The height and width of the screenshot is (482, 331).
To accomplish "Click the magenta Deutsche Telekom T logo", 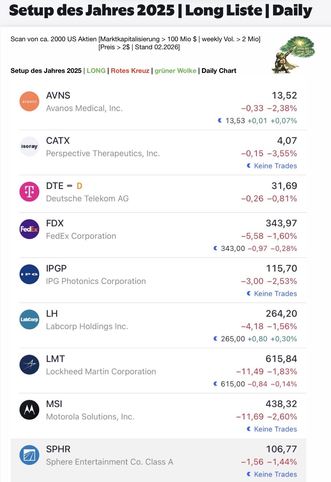I will point(29,191).
